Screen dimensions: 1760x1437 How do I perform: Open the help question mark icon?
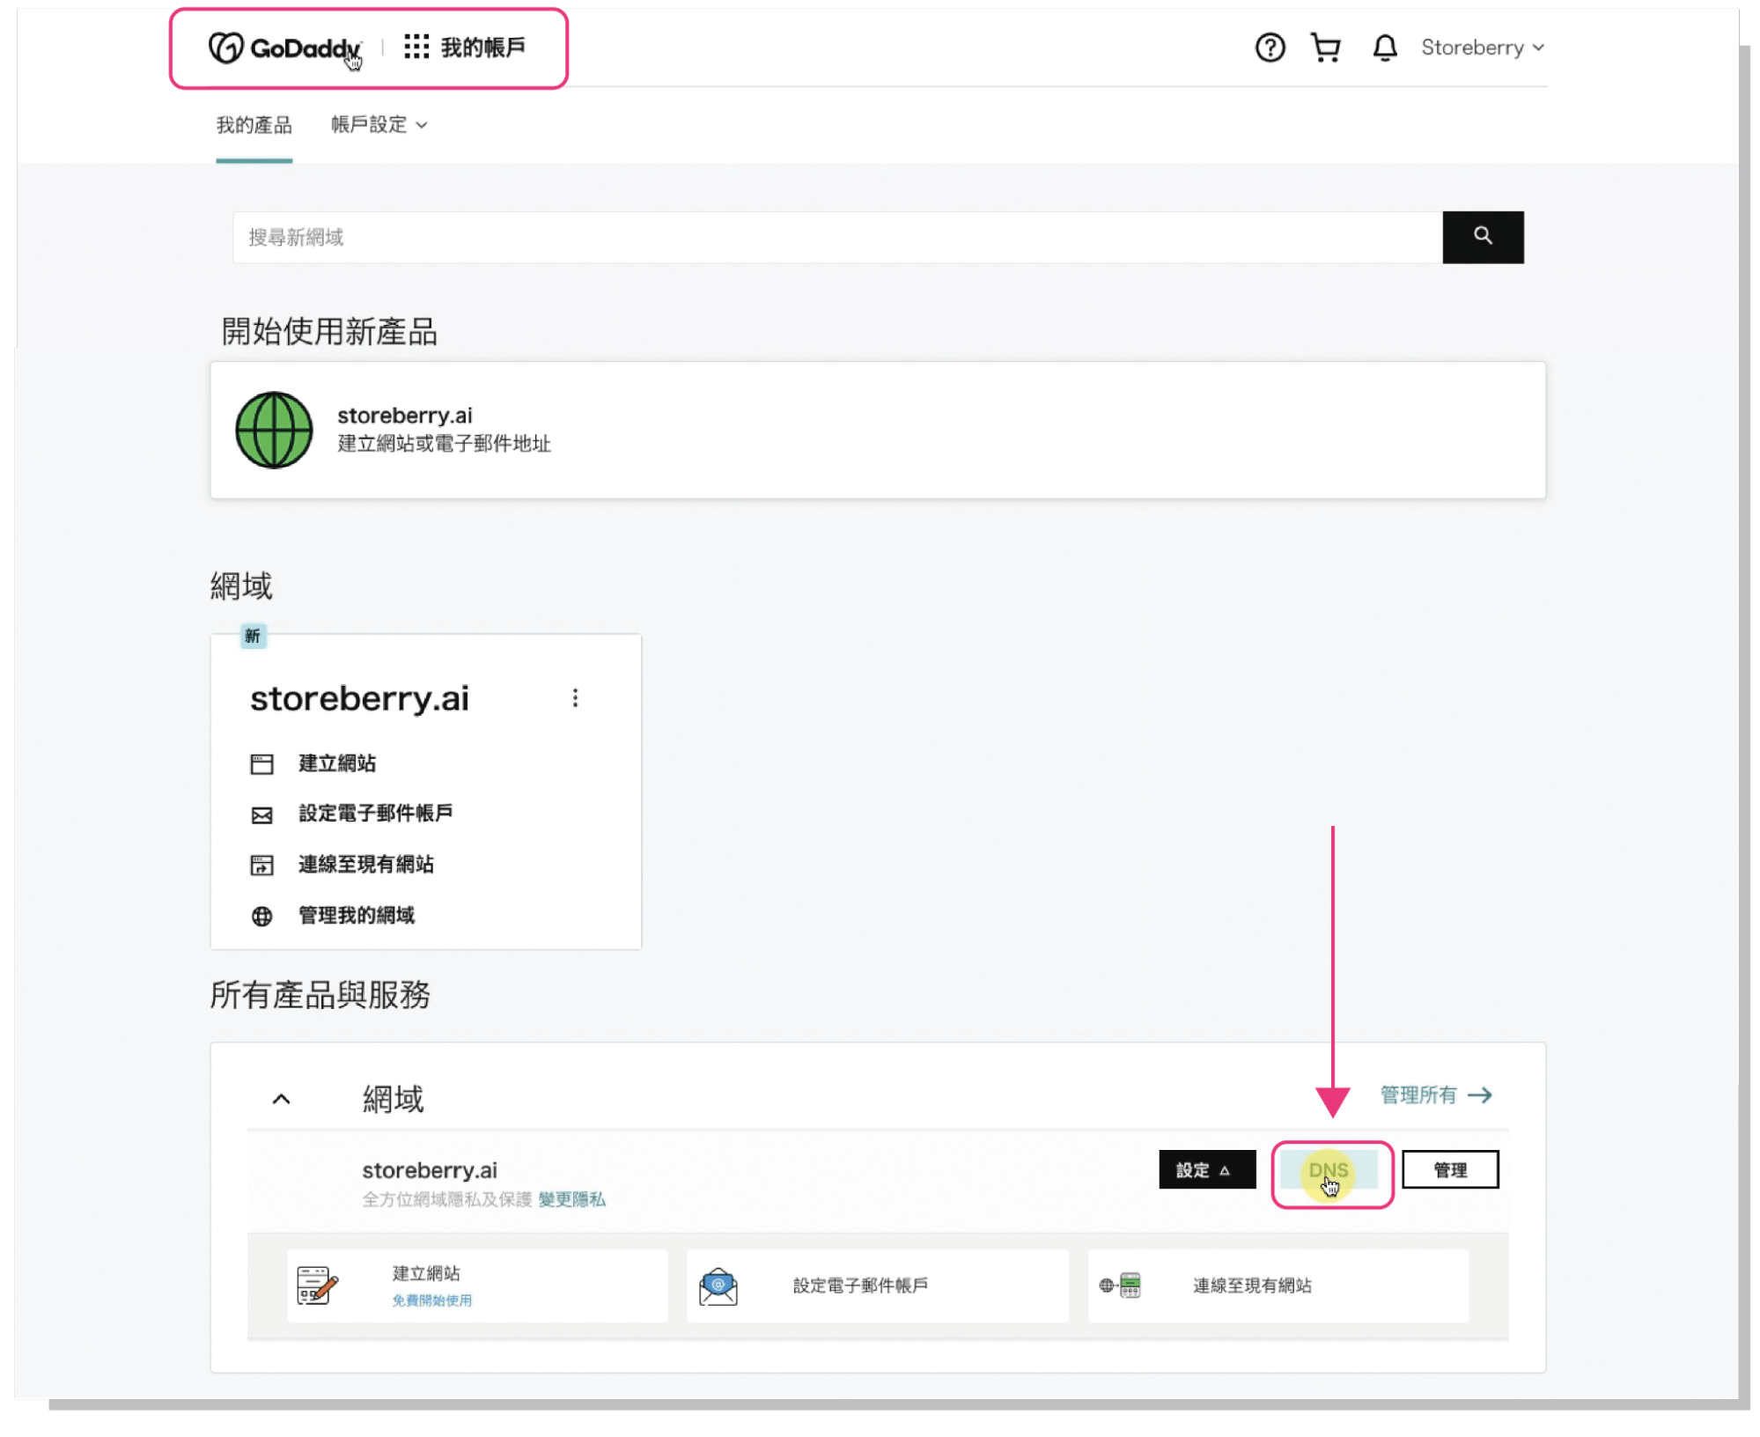click(x=1270, y=48)
